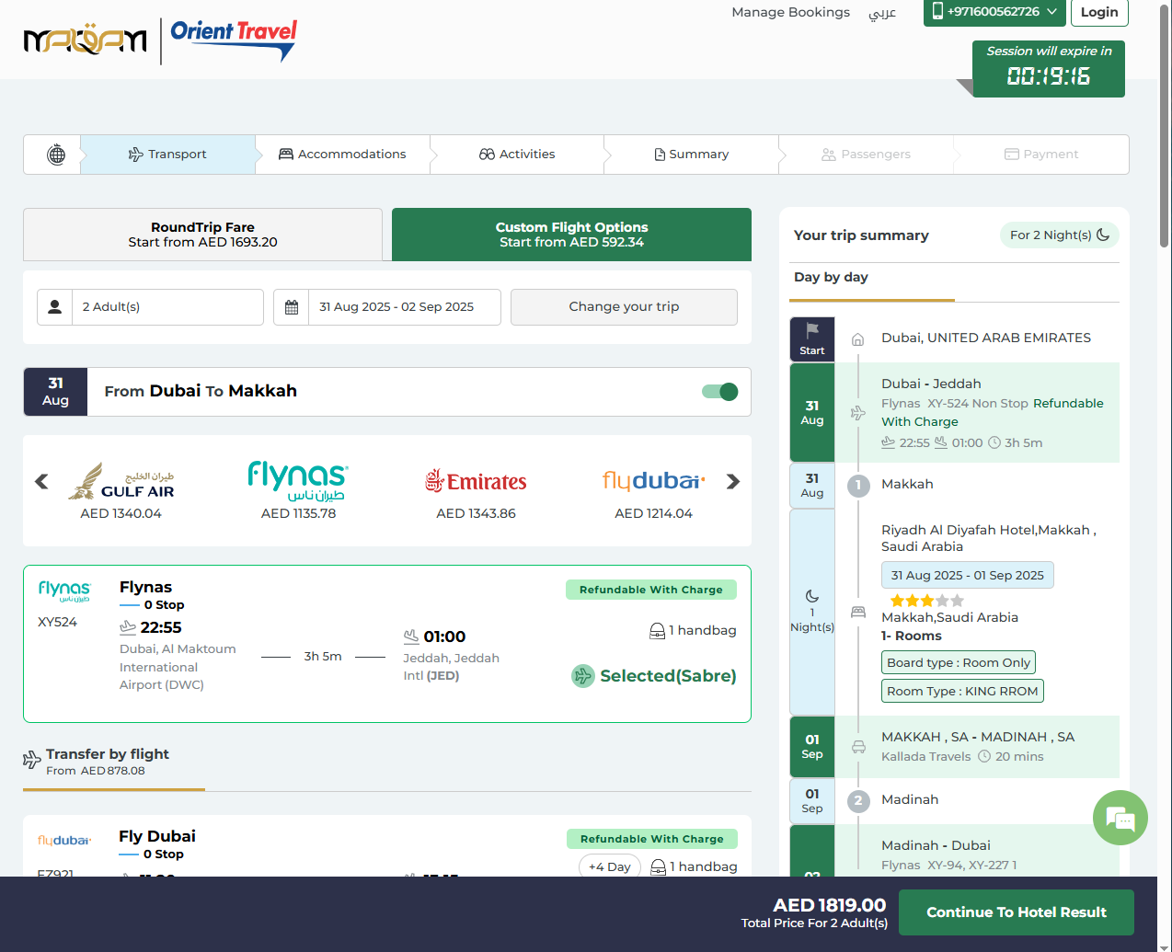1172x952 pixels.
Task: Choose the flydubai airline logo in carousel
Action: pos(653,480)
